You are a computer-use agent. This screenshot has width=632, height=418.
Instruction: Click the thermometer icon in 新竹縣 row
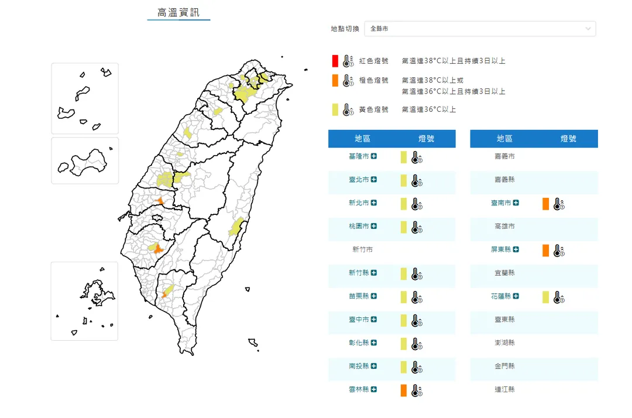(x=417, y=274)
